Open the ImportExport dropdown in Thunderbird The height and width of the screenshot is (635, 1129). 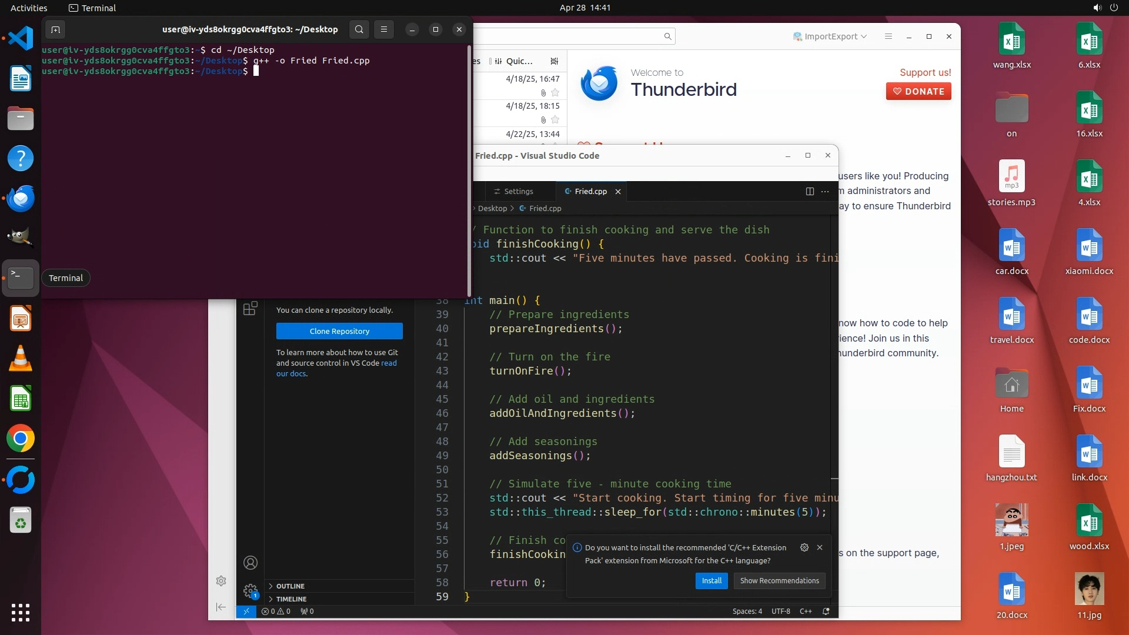click(830, 36)
